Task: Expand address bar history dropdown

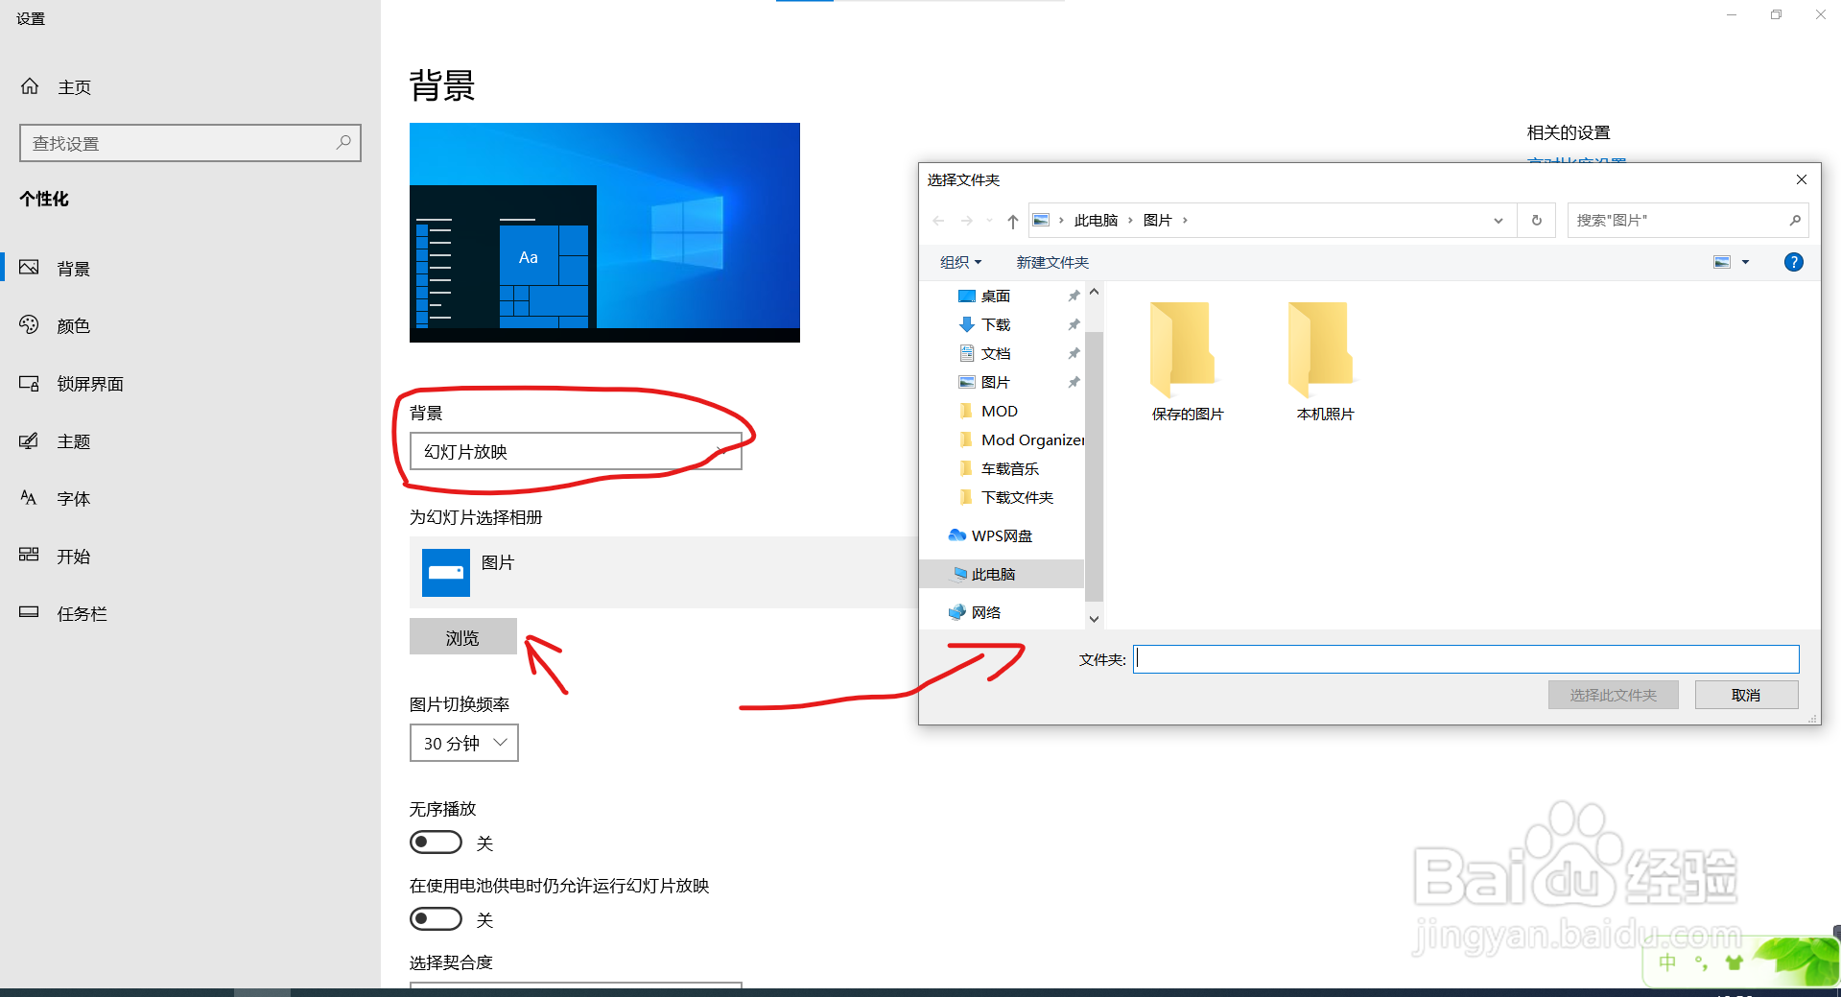Action: click(x=1498, y=221)
